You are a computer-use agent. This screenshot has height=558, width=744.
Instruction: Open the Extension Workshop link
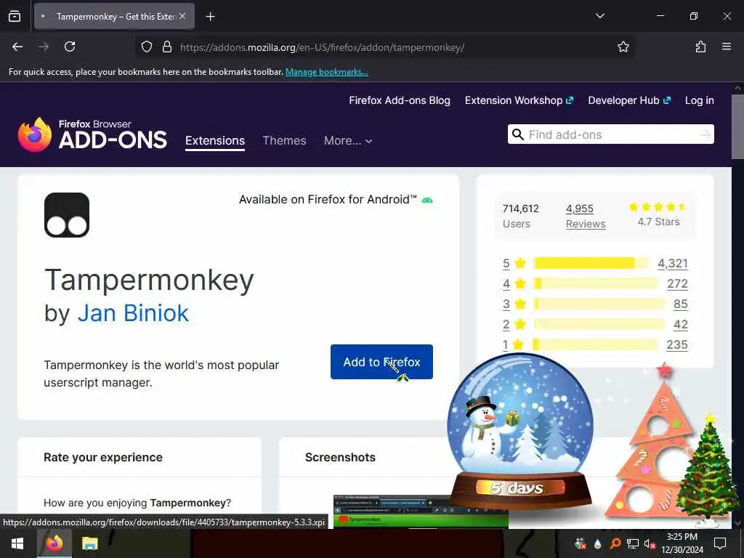519,100
